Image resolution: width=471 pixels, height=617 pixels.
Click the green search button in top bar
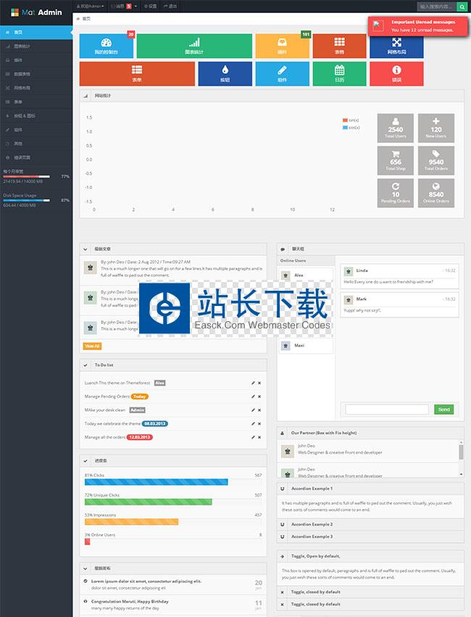coord(462,6)
